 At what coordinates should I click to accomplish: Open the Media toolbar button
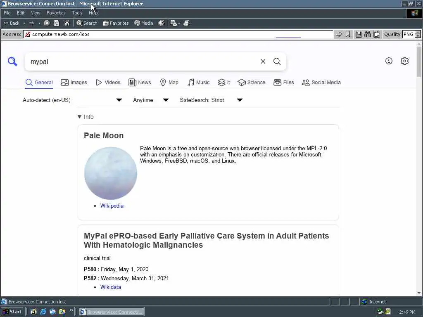pyautogui.click(x=144, y=23)
